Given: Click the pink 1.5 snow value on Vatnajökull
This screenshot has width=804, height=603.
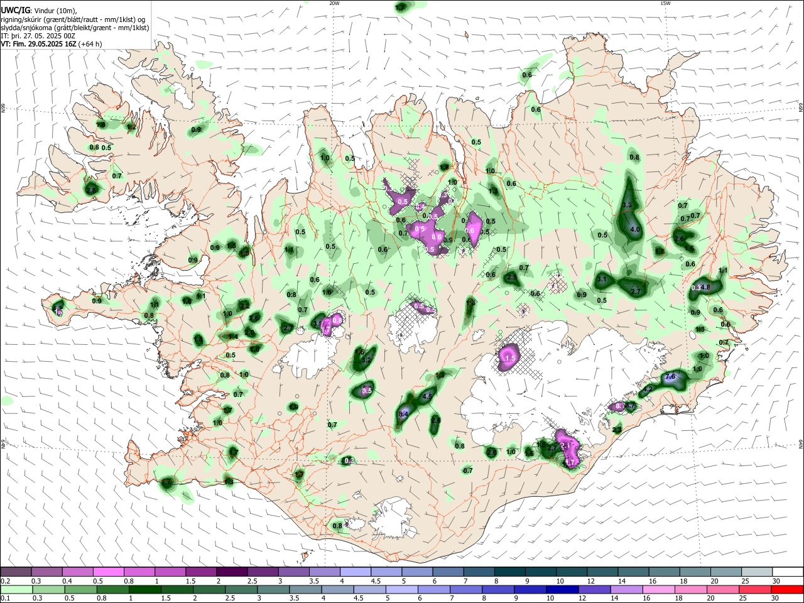Looking at the screenshot, I should [510, 358].
